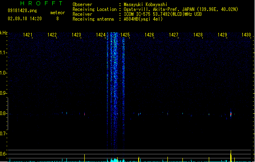
Task: Click the yellow intensity spike after 1423
Action: (85, 158)
